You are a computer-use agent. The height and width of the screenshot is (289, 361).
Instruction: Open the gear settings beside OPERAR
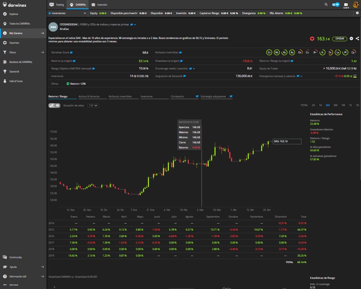click(x=351, y=39)
